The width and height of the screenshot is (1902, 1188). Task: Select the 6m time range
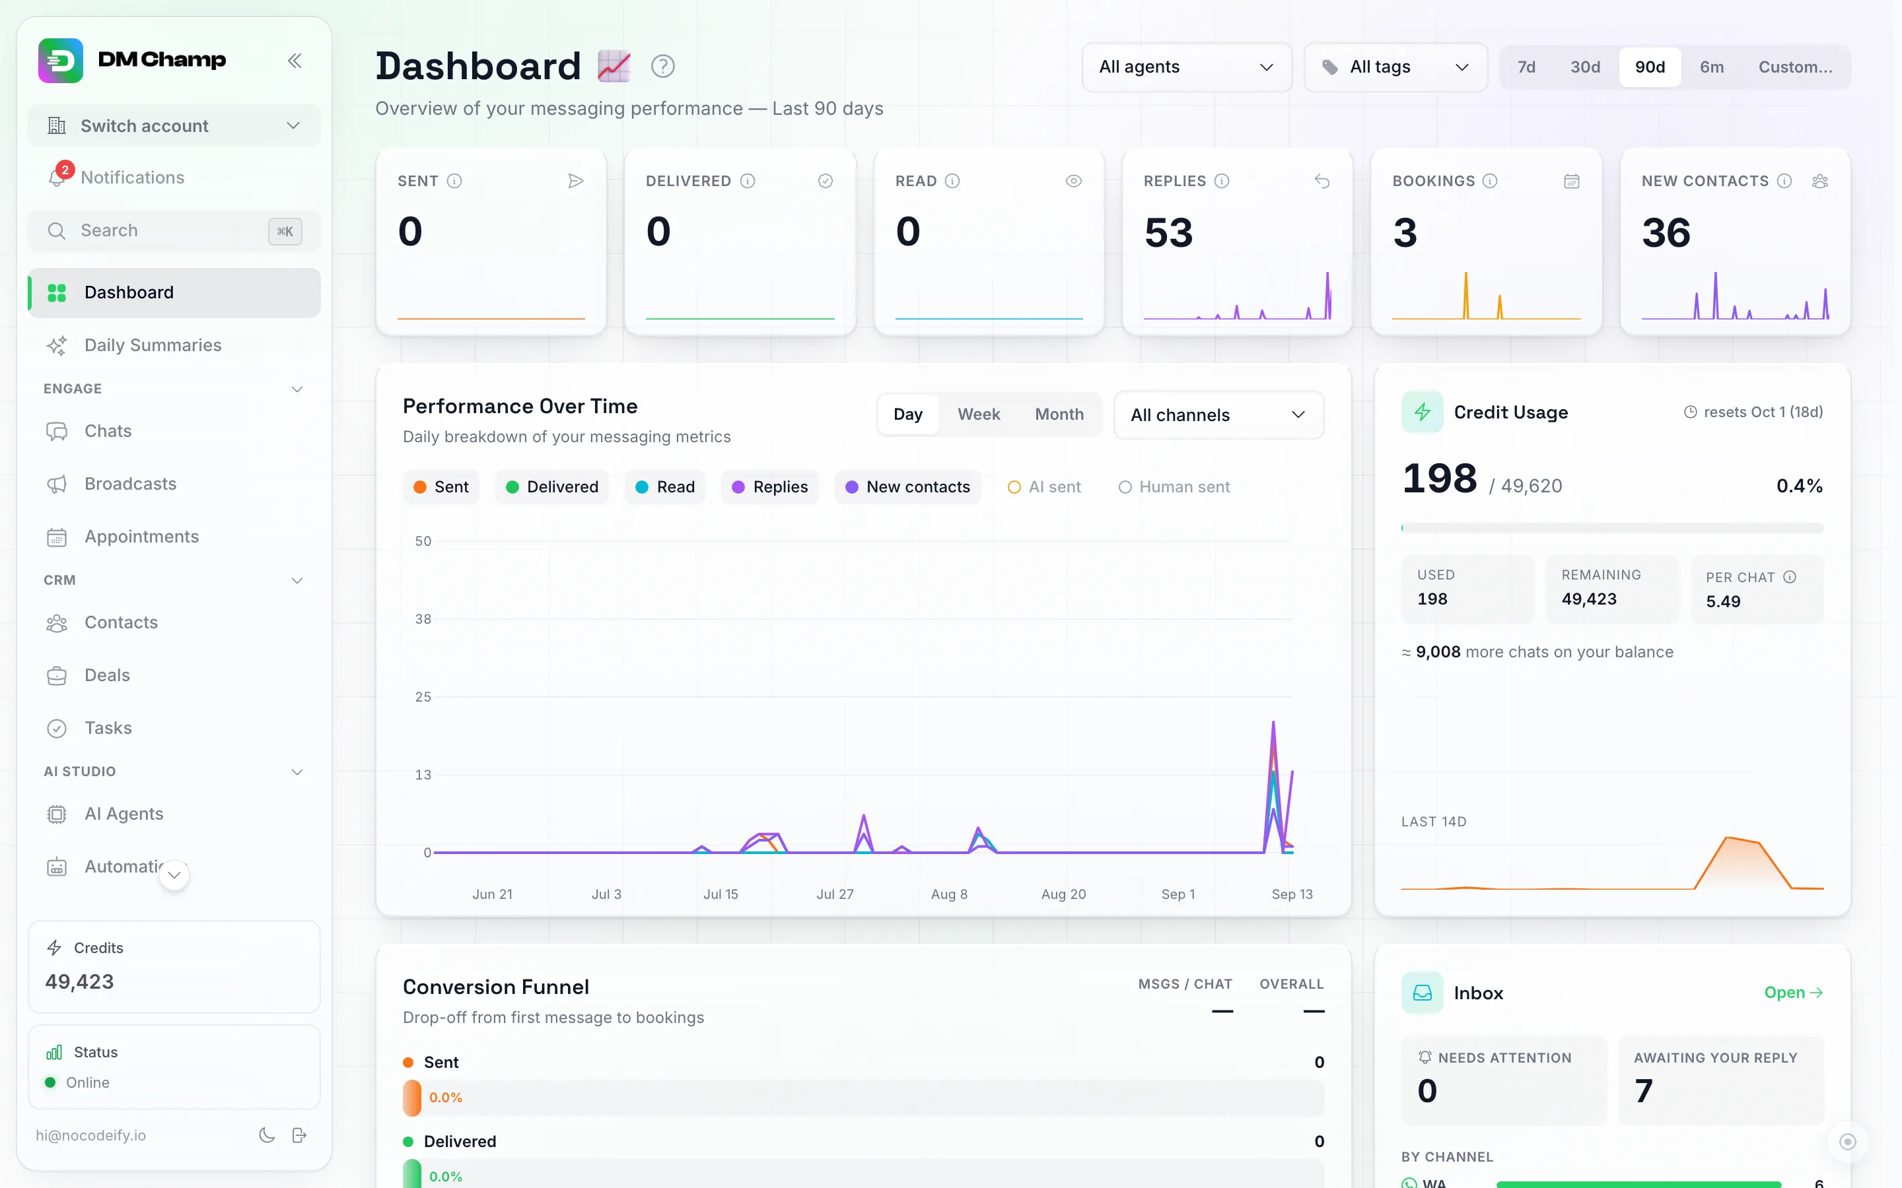point(1711,67)
